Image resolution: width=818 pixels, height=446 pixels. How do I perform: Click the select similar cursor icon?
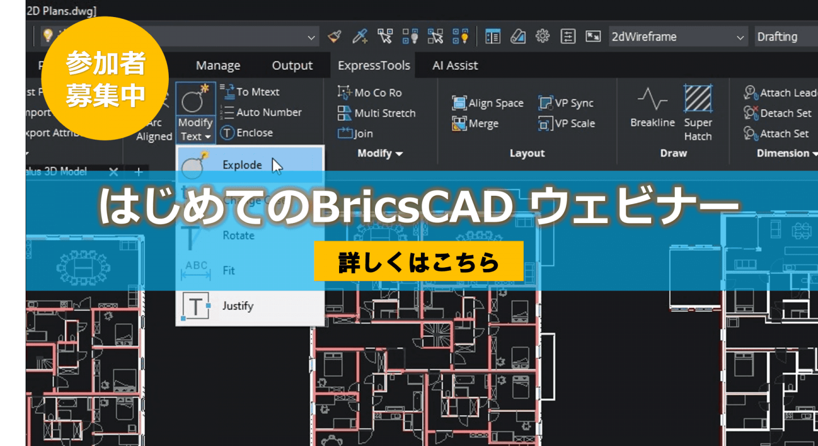(385, 37)
